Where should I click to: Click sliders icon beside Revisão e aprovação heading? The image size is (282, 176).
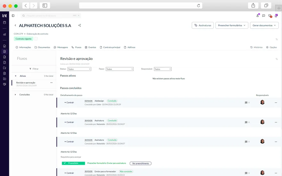[x=277, y=59]
